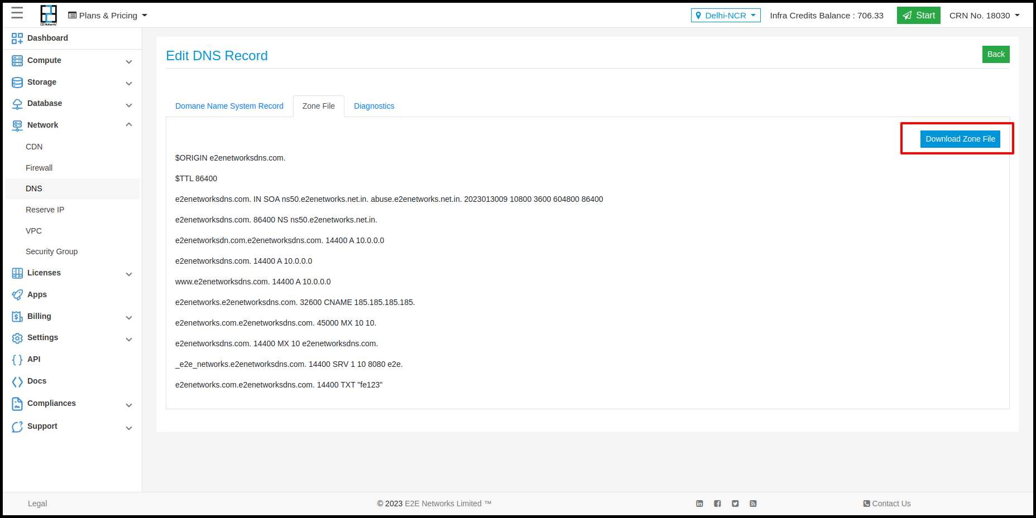Image resolution: width=1036 pixels, height=518 pixels.
Task: Open Reserve IP in the sidebar
Action: click(45, 210)
